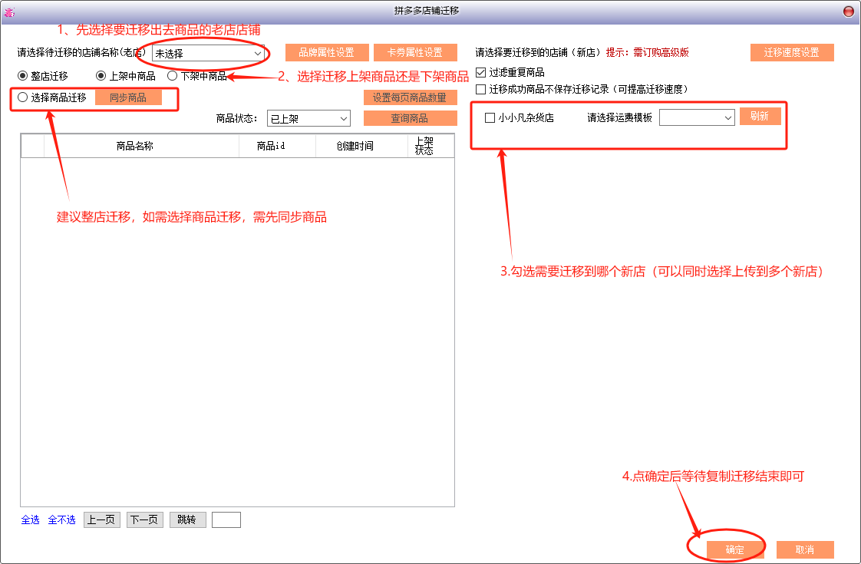This screenshot has height=564, width=861.
Task: Click the 创建时间 column header
Action: [x=361, y=146]
